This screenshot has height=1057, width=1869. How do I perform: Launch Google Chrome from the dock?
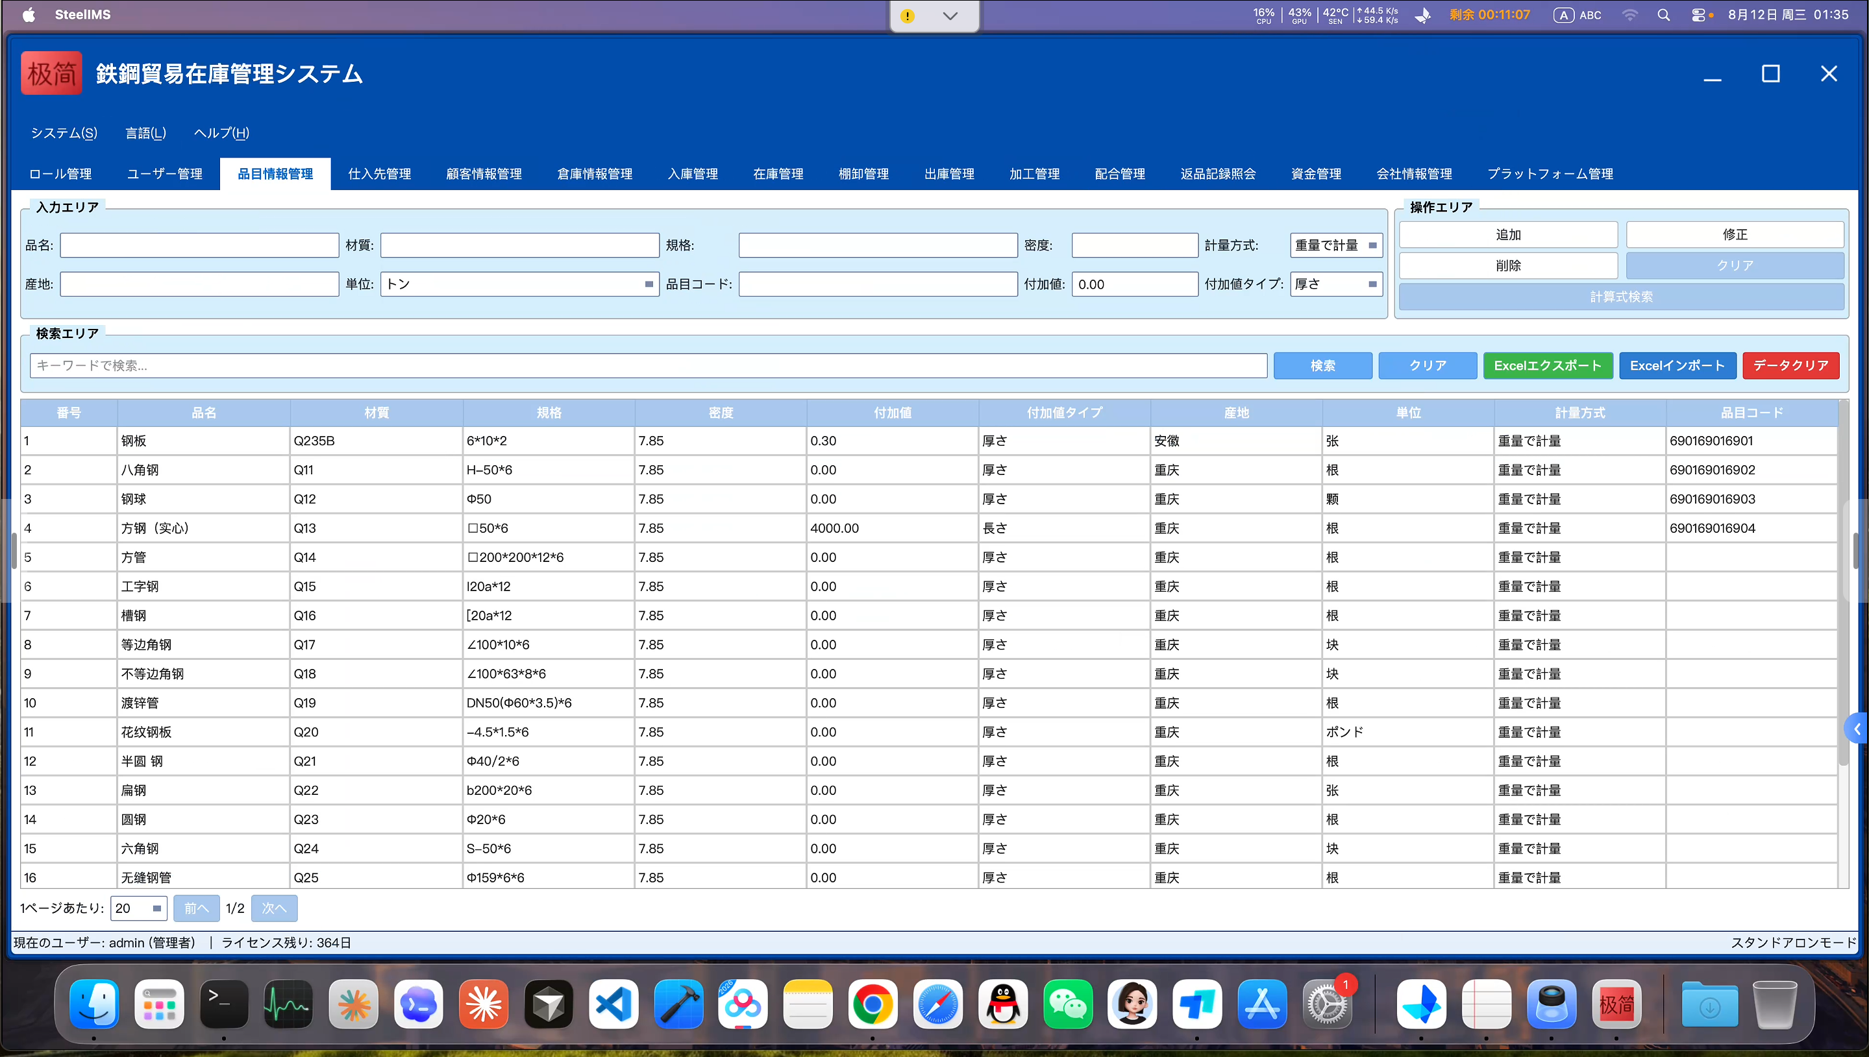pyautogui.click(x=873, y=1004)
